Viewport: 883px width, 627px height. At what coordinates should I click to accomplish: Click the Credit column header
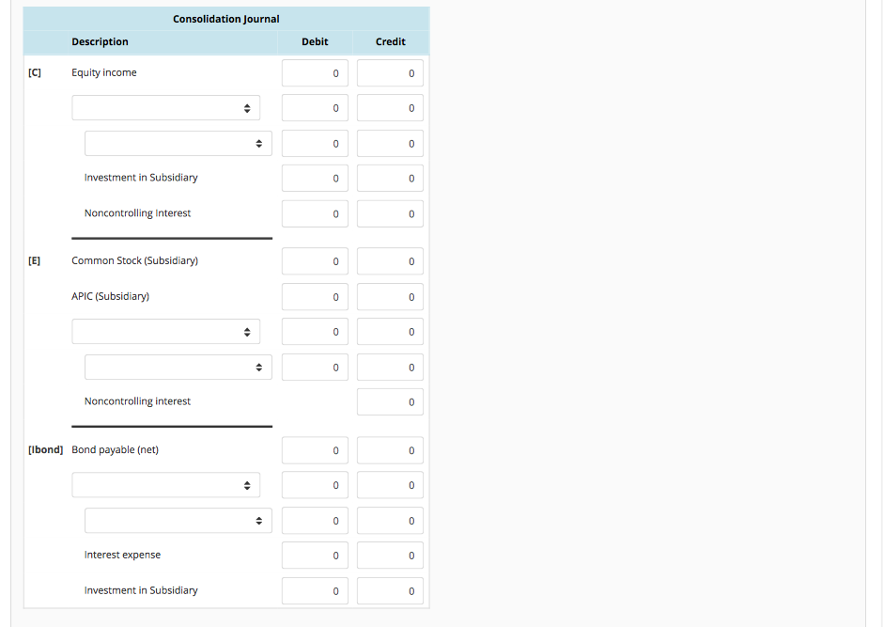[389, 41]
